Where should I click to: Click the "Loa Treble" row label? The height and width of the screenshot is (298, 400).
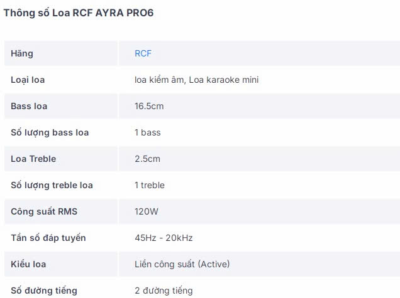pos(33,159)
